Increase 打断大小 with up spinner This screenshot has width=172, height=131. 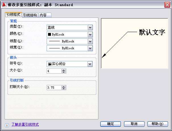pyautogui.click(x=64, y=87)
